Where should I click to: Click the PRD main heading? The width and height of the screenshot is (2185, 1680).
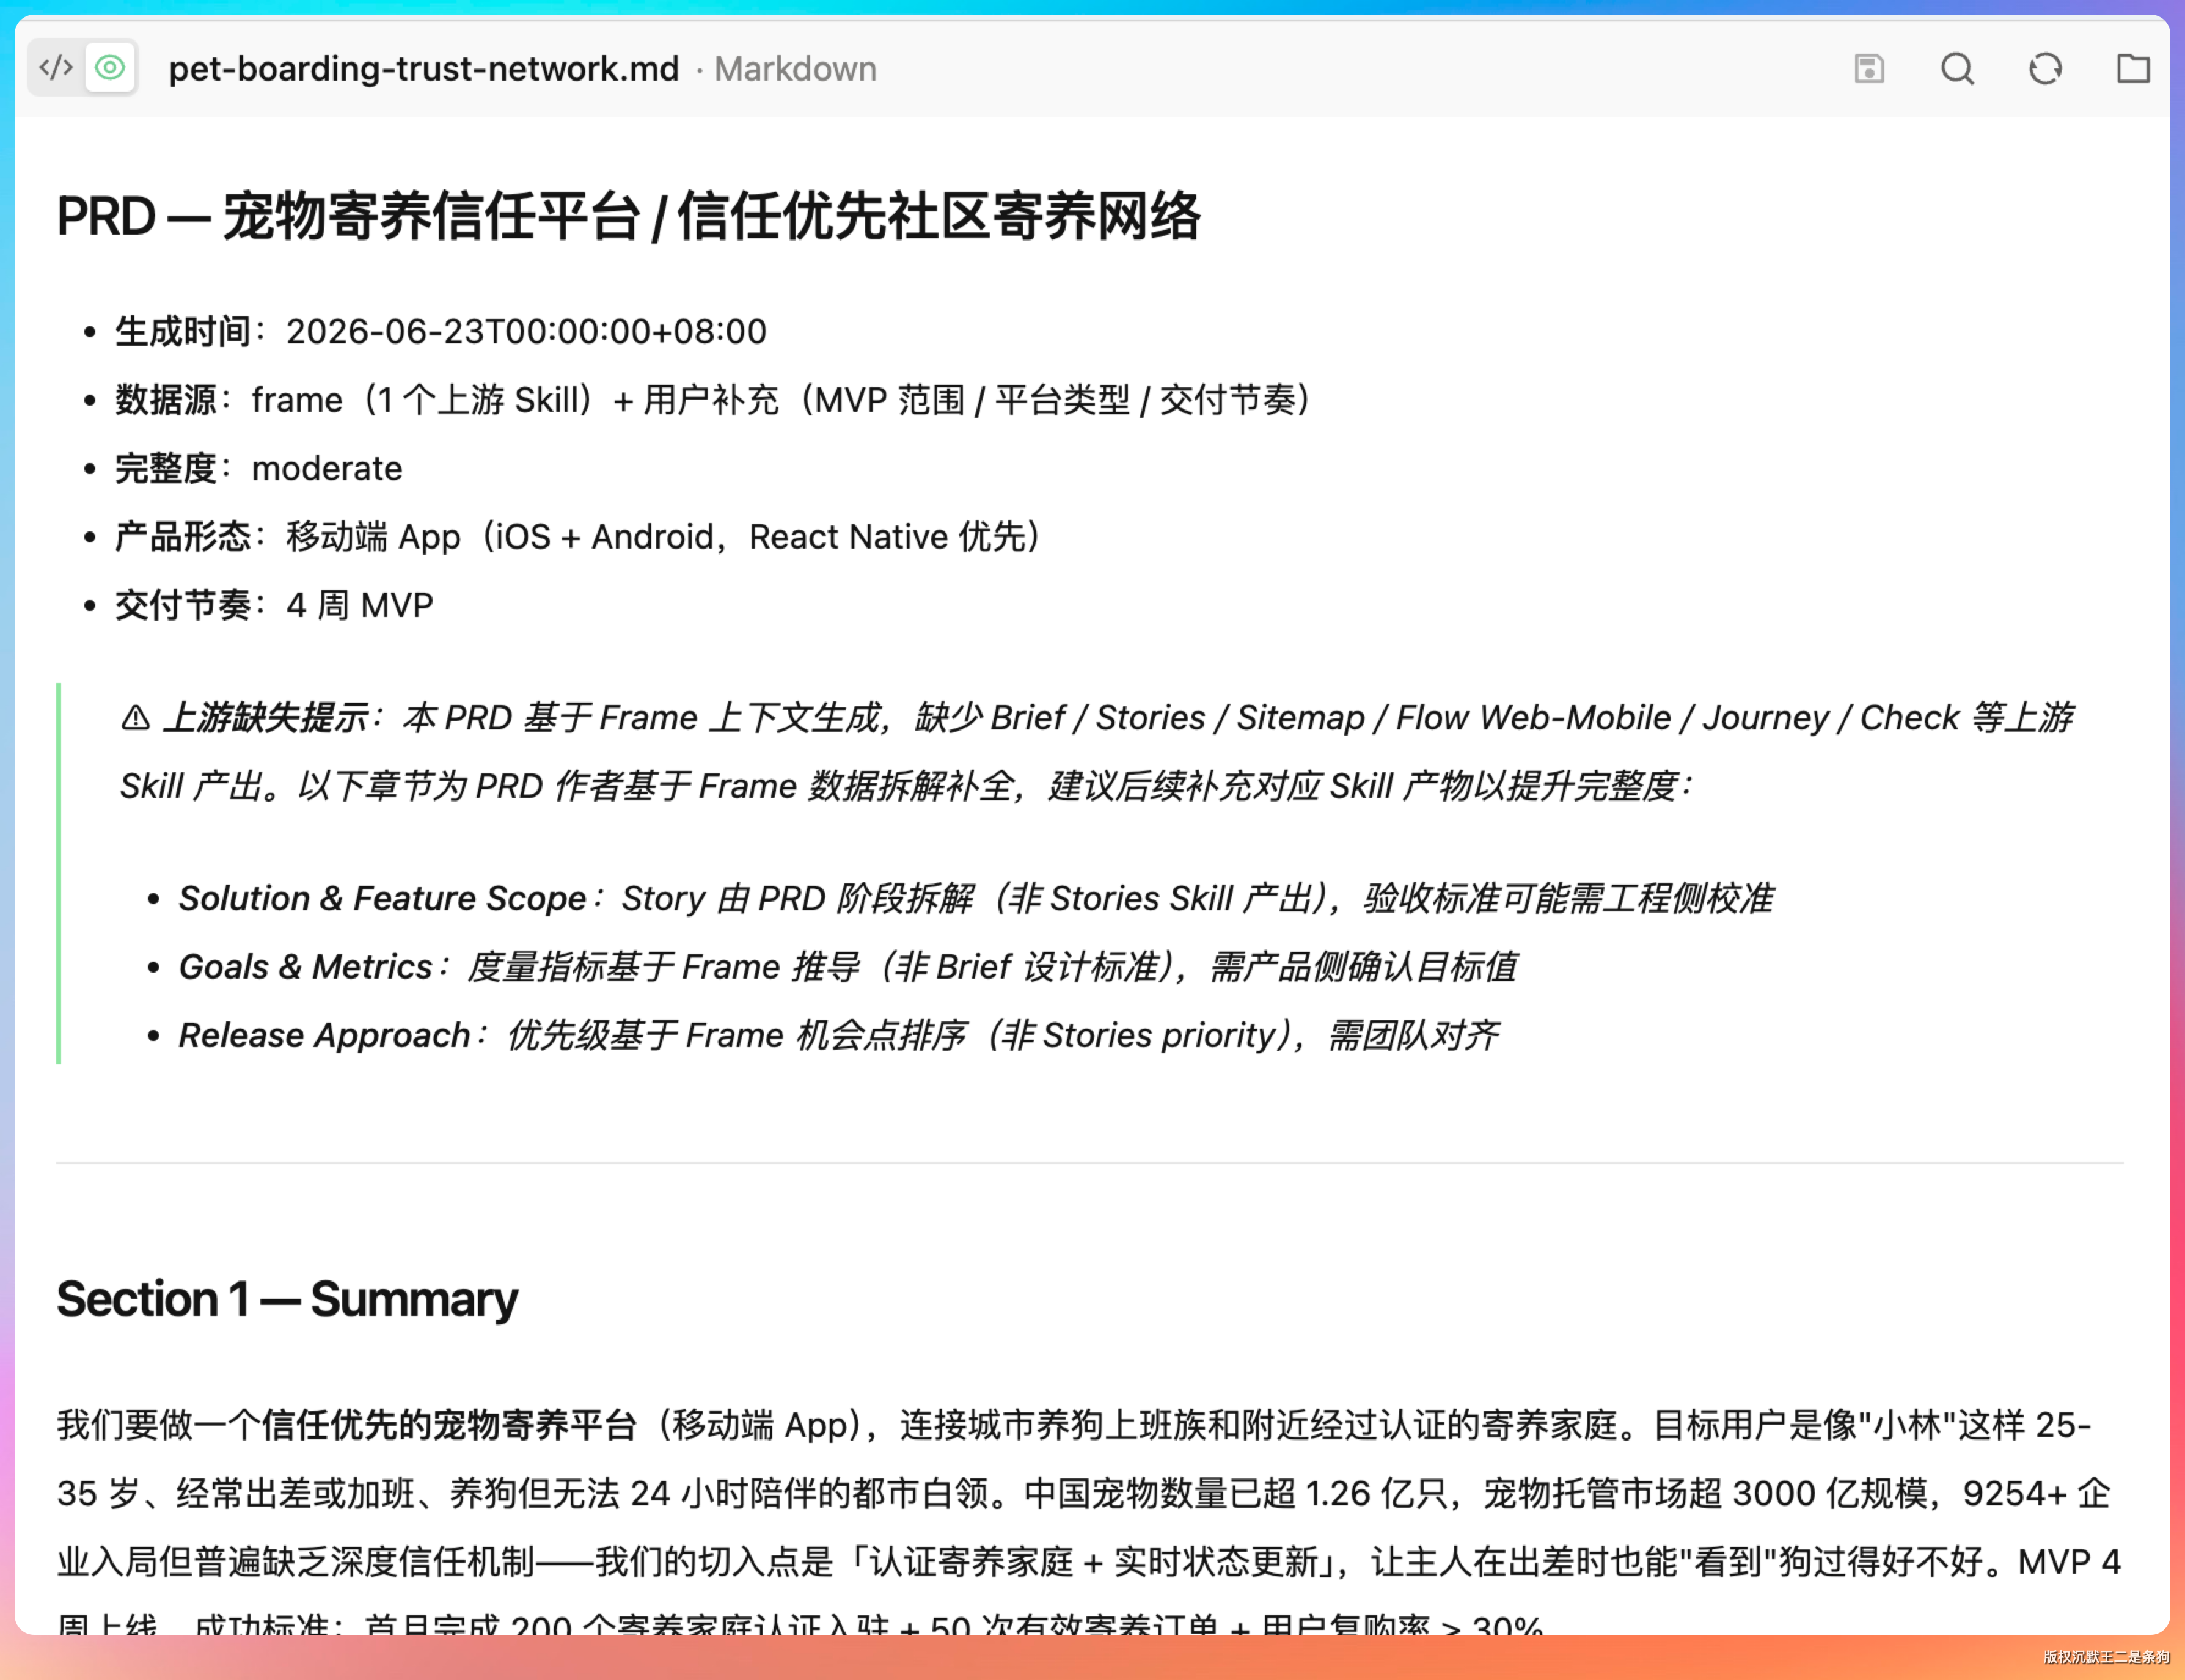[628, 216]
